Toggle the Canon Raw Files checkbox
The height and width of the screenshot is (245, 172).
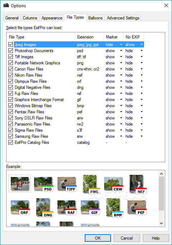11,69
